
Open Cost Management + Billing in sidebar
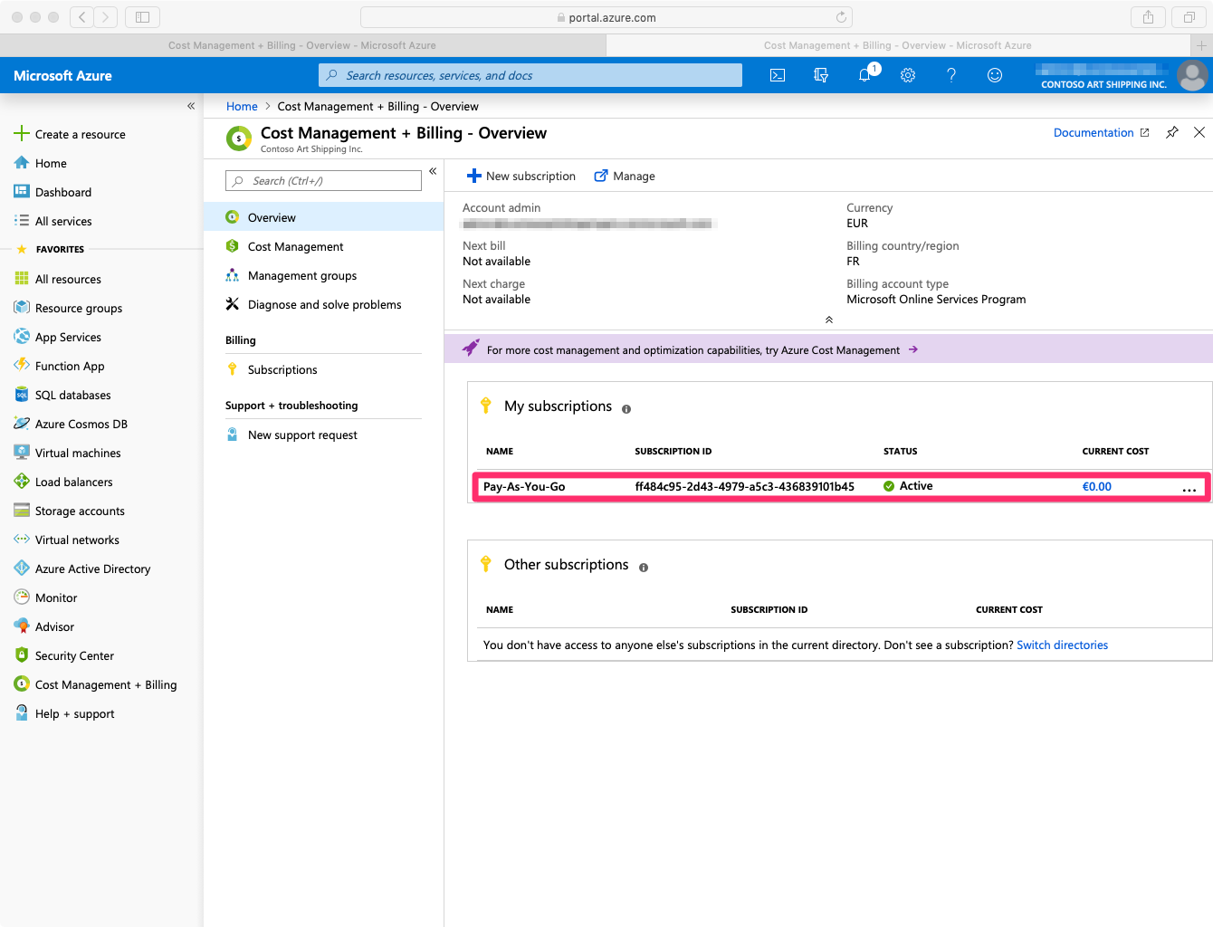tap(96, 684)
